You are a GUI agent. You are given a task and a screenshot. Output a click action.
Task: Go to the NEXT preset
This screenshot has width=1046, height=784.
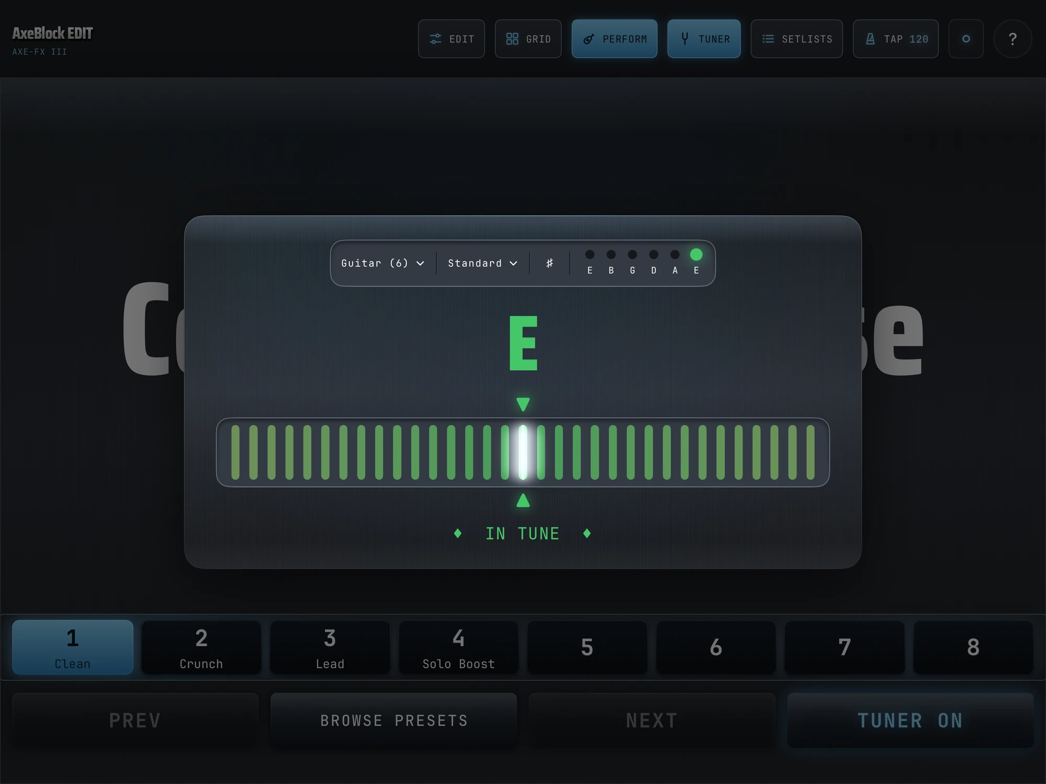pyautogui.click(x=652, y=720)
